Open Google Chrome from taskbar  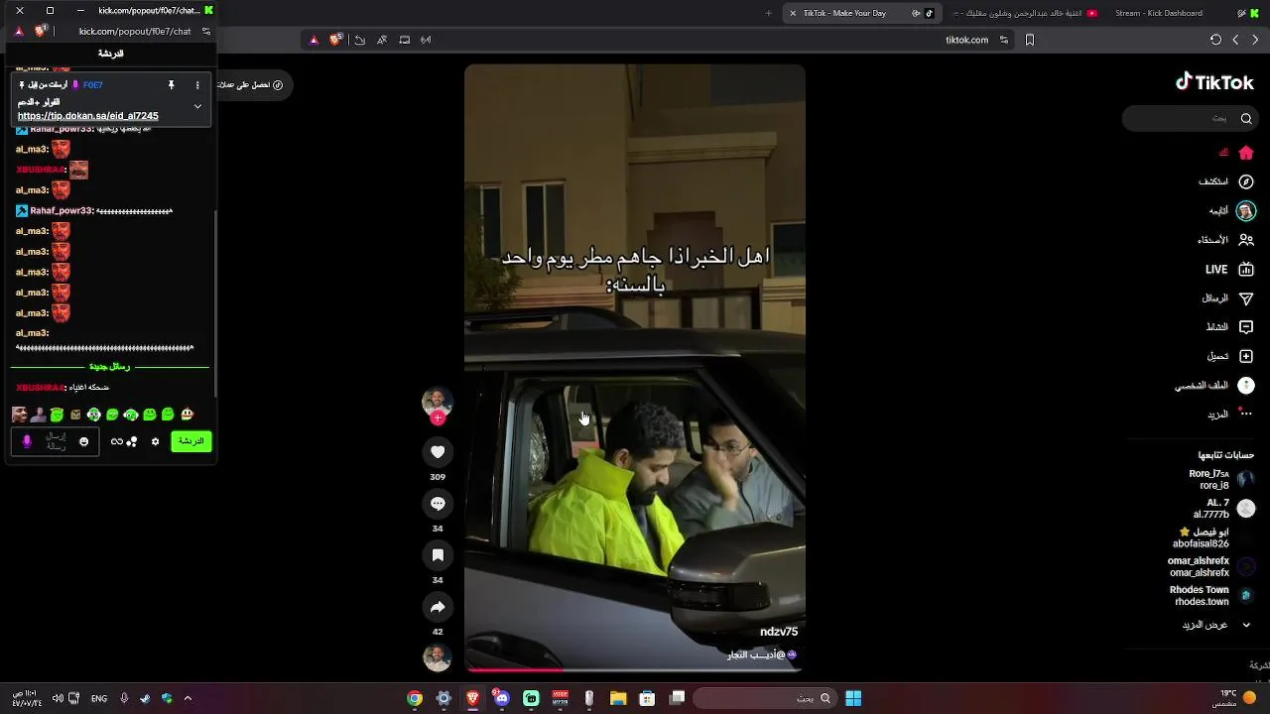[x=415, y=698]
